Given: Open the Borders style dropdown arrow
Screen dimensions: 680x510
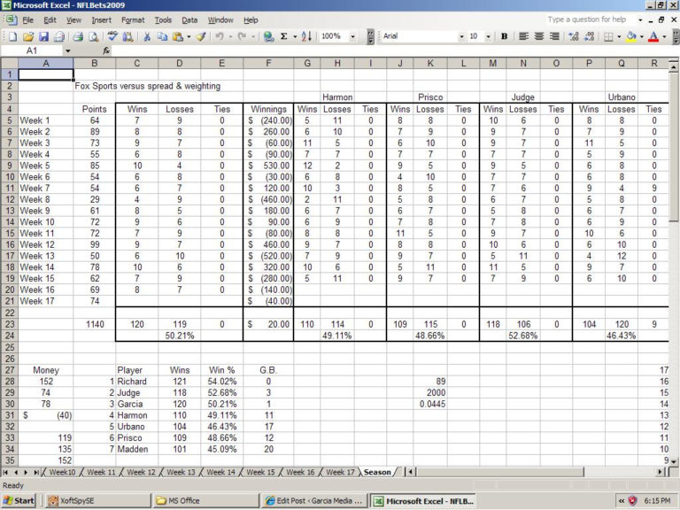Looking at the screenshot, I should click(x=619, y=37).
